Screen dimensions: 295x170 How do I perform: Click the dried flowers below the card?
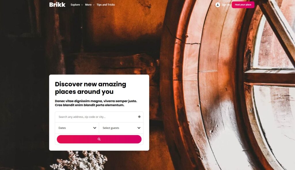pyautogui.click(x=79, y=160)
